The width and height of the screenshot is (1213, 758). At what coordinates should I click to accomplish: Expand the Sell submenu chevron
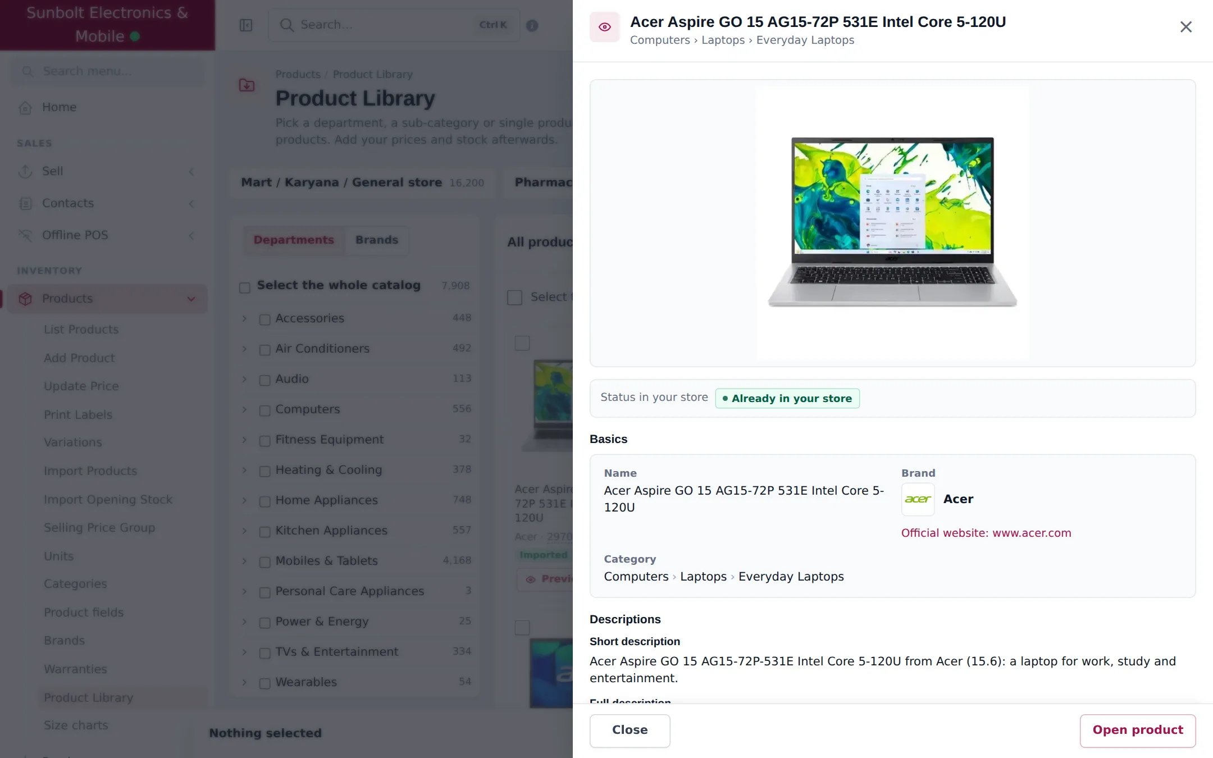coord(191,171)
